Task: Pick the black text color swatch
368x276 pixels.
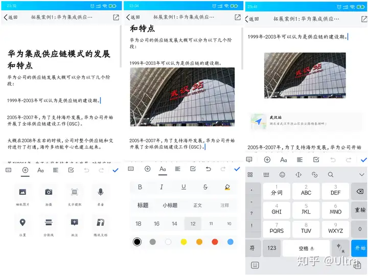Action: tap(137, 242)
